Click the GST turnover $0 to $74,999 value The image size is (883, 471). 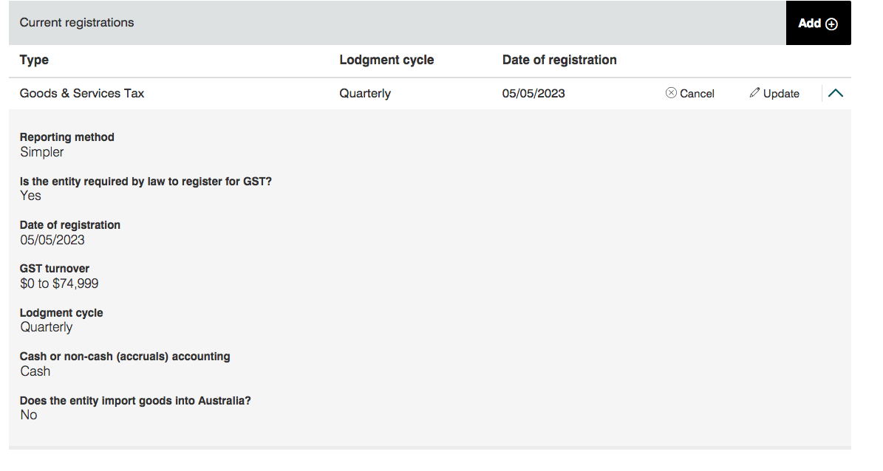[59, 283]
